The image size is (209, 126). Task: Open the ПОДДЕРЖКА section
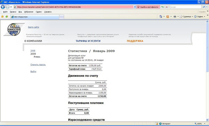135,41
